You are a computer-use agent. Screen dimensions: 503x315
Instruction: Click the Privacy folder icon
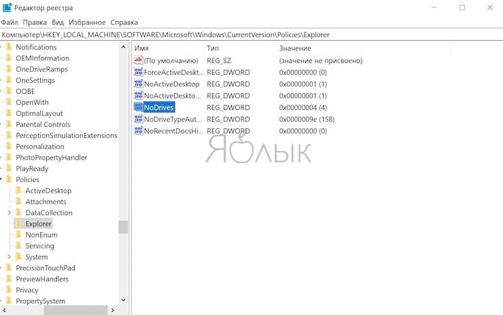(x=9, y=290)
